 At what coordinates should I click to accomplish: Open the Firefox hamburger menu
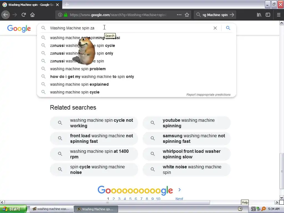click(x=278, y=15)
